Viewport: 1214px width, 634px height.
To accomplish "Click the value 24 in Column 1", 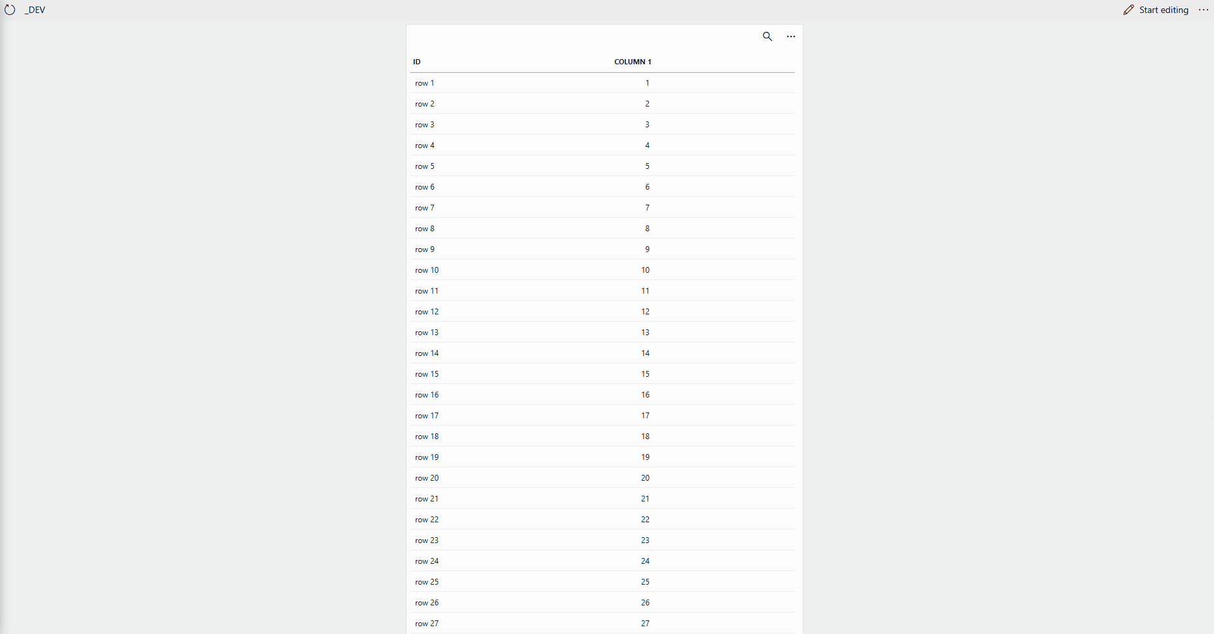I will pos(645,561).
